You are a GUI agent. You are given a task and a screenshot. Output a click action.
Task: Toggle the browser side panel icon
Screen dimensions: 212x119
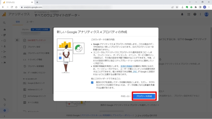[x=200, y=7]
